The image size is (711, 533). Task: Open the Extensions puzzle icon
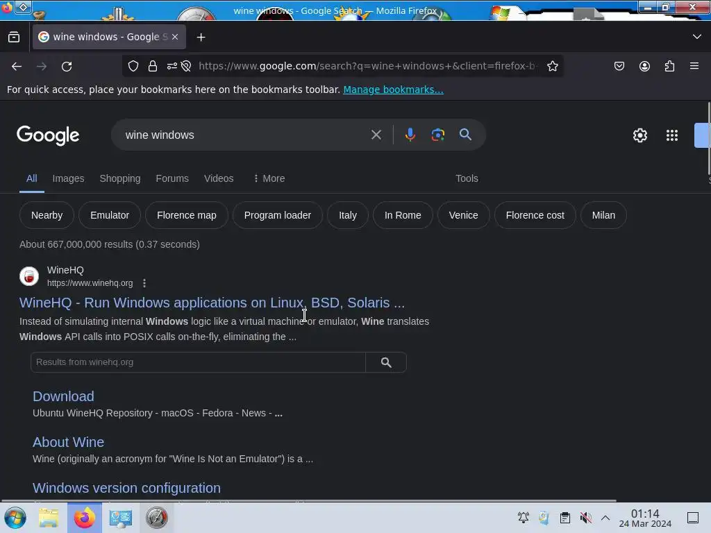tap(669, 66)
